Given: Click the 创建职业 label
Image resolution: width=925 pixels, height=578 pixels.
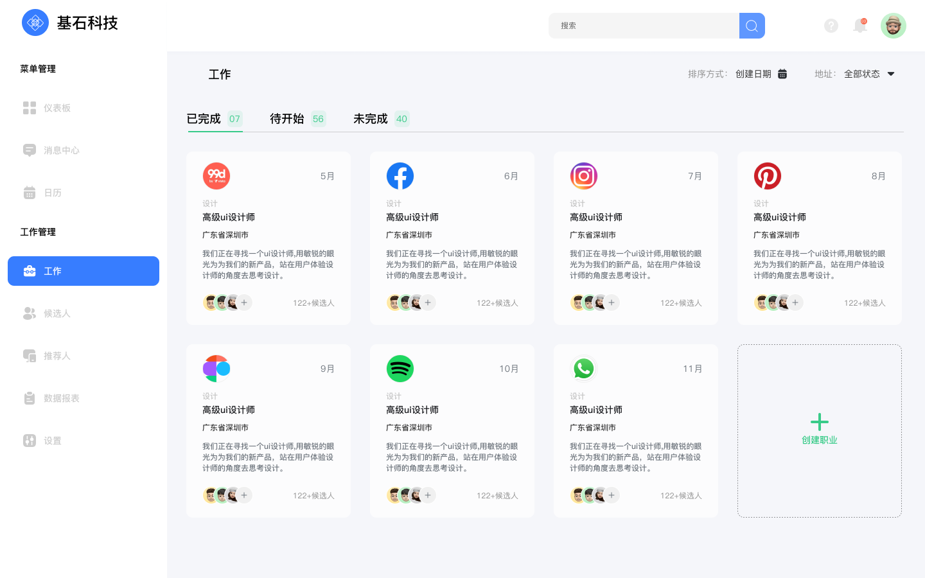Looking at the screenshot, I should (820, 440).
